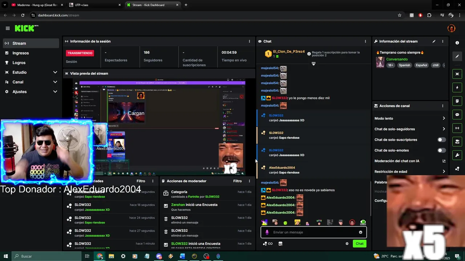Viewport: 465px width, 261px height.
Task: Open Filtro in the activities panel
Action: coord(141,181)
